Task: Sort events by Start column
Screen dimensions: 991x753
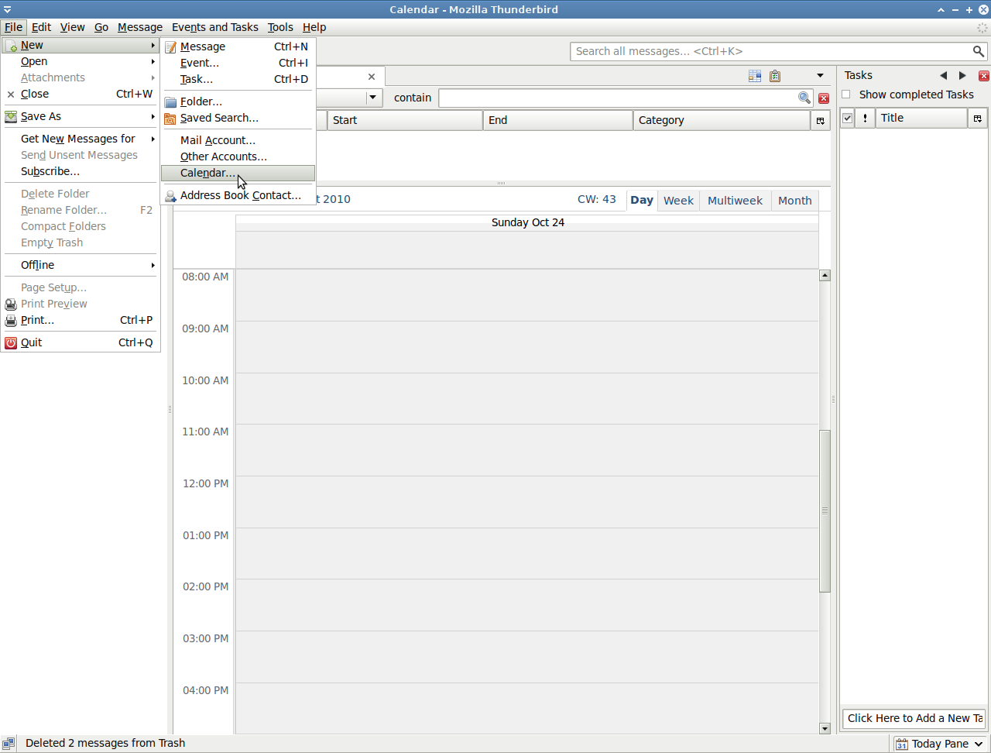Action: coord(405,120)
